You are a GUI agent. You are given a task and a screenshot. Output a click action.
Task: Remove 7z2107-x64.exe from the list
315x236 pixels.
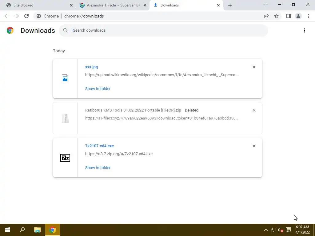point(254,146)
